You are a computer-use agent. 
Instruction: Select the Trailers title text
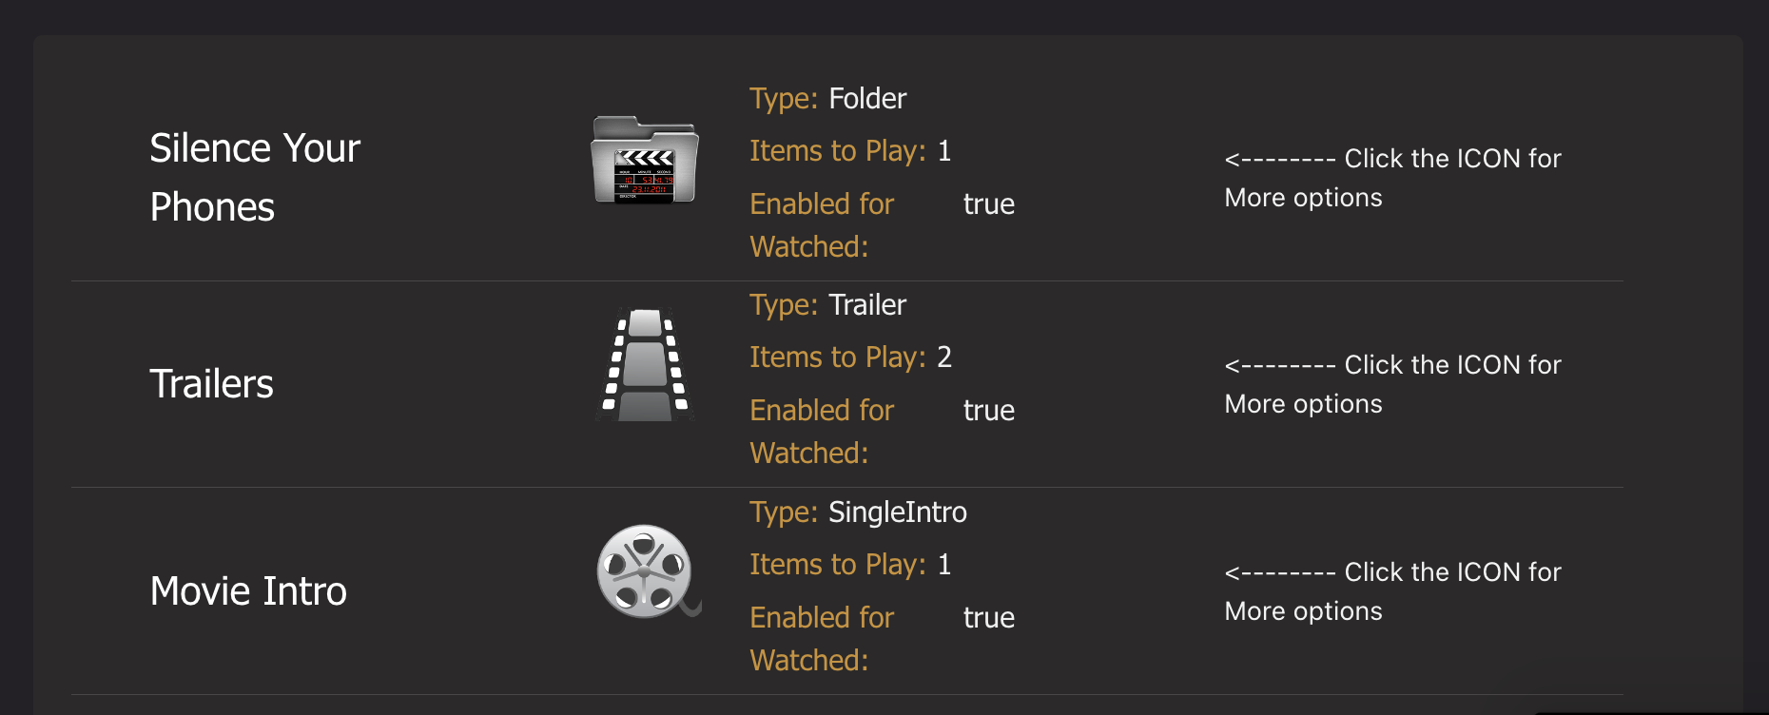pos(211,384)
